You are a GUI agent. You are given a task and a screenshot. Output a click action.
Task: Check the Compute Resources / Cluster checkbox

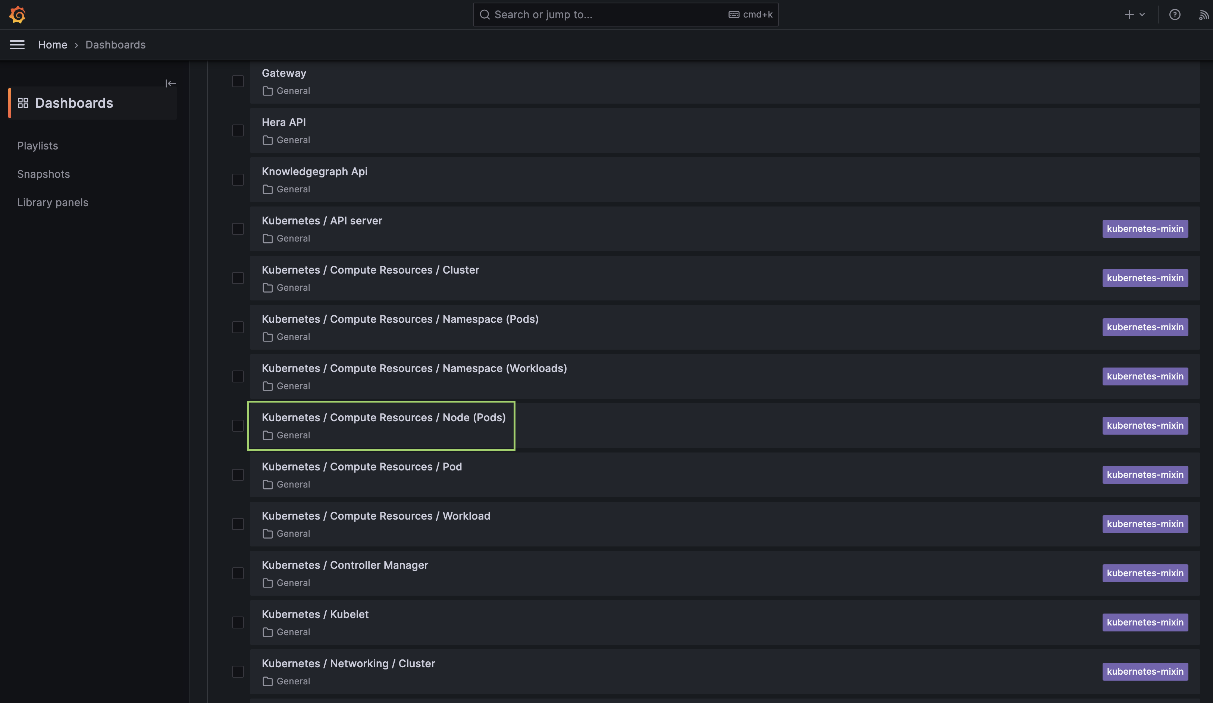point(238,278)
